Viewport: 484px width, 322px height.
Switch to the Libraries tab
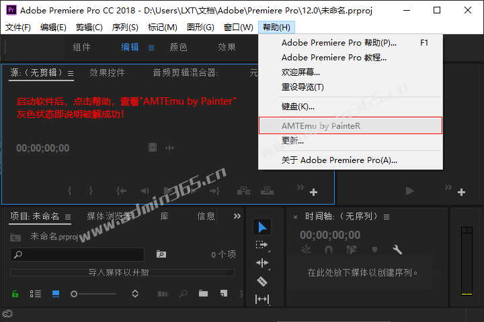pyautogui.click(x=165, y=216)
